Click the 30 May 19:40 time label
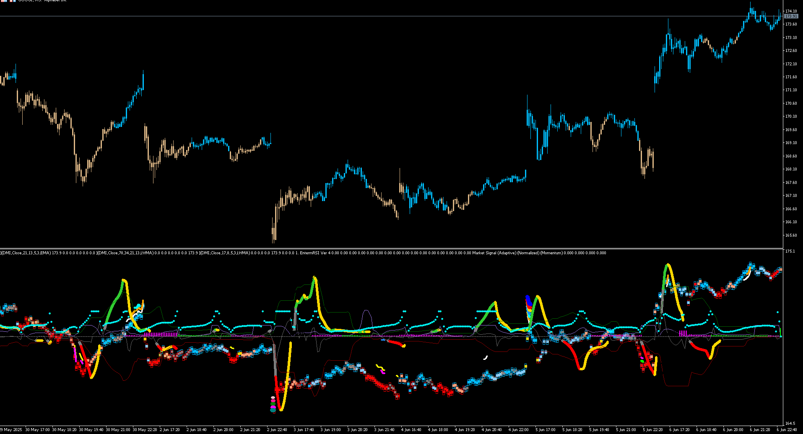This screenshot has height=434, width=803. click(91, 430)
